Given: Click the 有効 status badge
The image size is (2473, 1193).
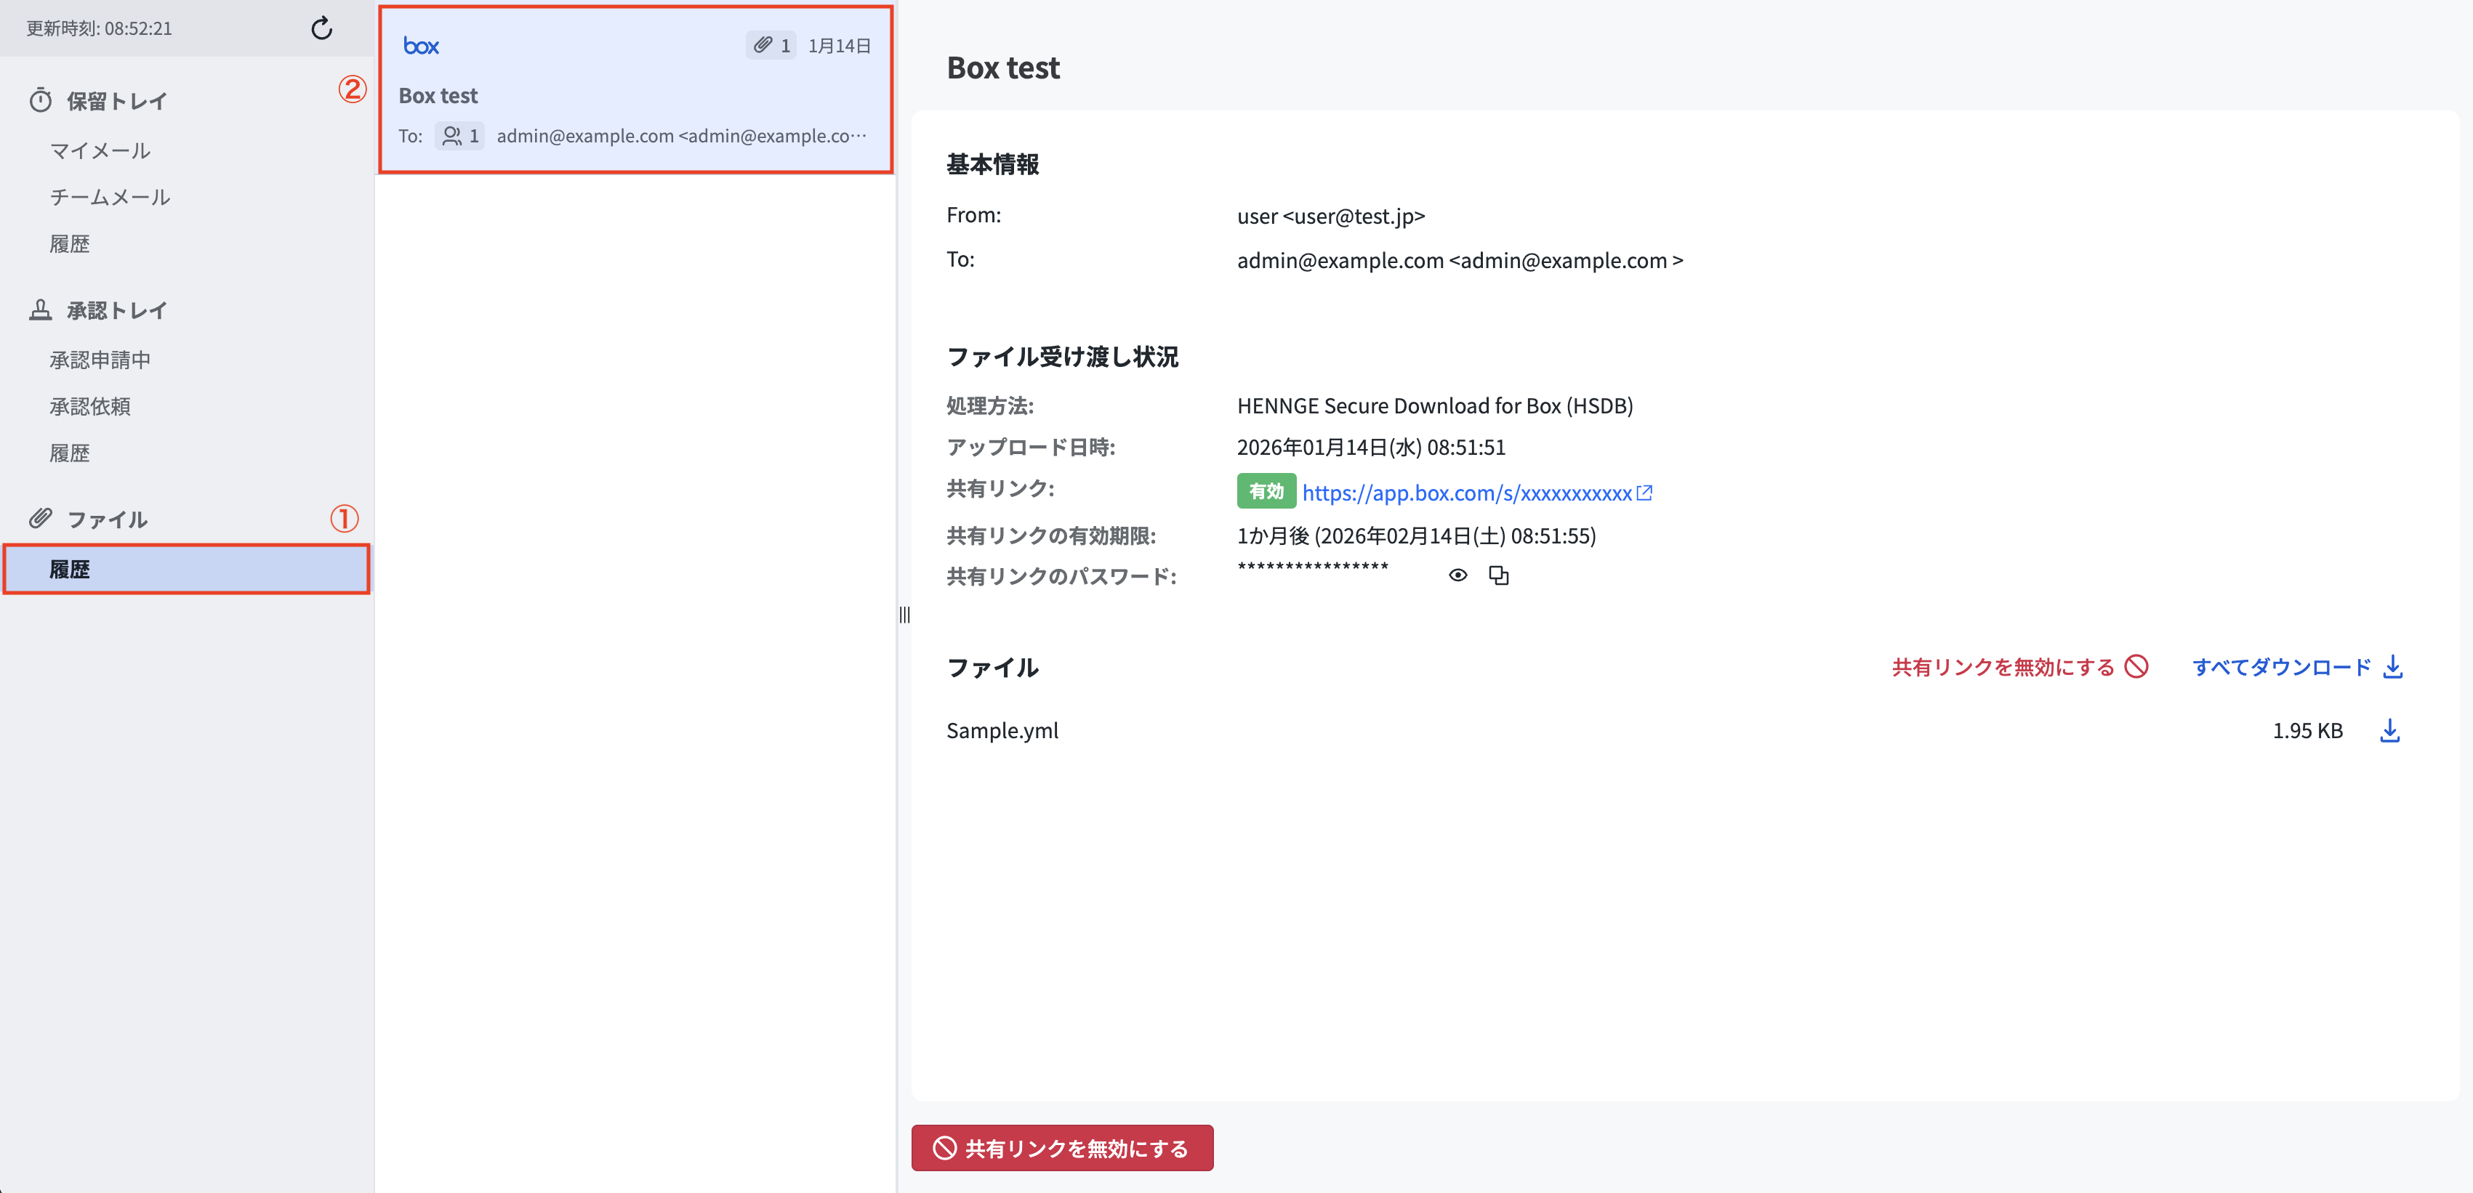Looking at the screenshot, I should pyautogui.click(x=1266, y=491).
